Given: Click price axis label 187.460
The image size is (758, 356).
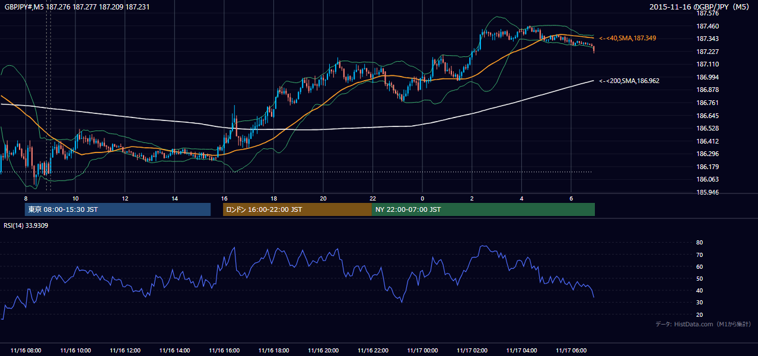Looking at the screenshot, I should (x=708, y=26).
